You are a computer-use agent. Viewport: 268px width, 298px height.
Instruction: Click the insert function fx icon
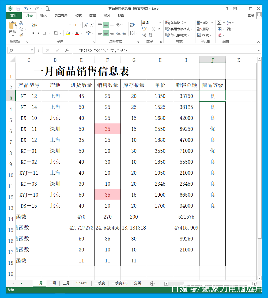(67, 50)
